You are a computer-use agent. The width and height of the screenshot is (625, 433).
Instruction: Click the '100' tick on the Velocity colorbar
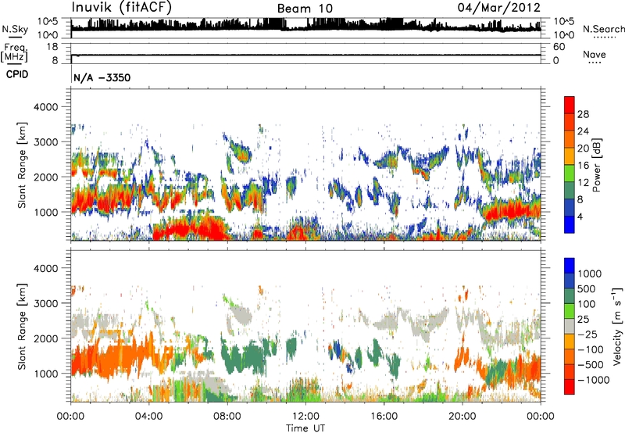coord(587,304)
